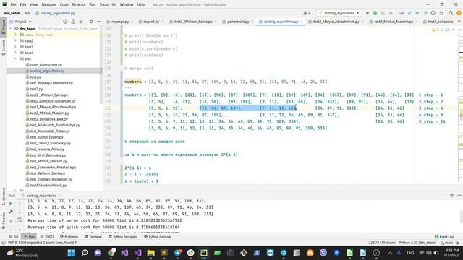Open taskbar Search magnifier

tap(85, 253)
